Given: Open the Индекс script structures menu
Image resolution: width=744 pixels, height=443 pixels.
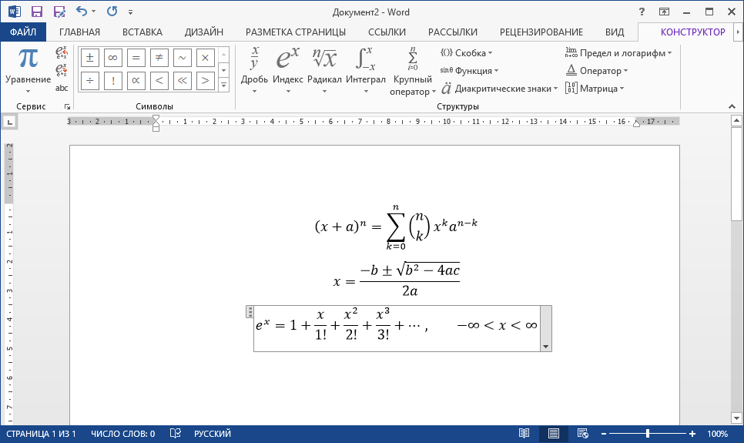Looking at the screenshot, I should [x=287, y=70].
